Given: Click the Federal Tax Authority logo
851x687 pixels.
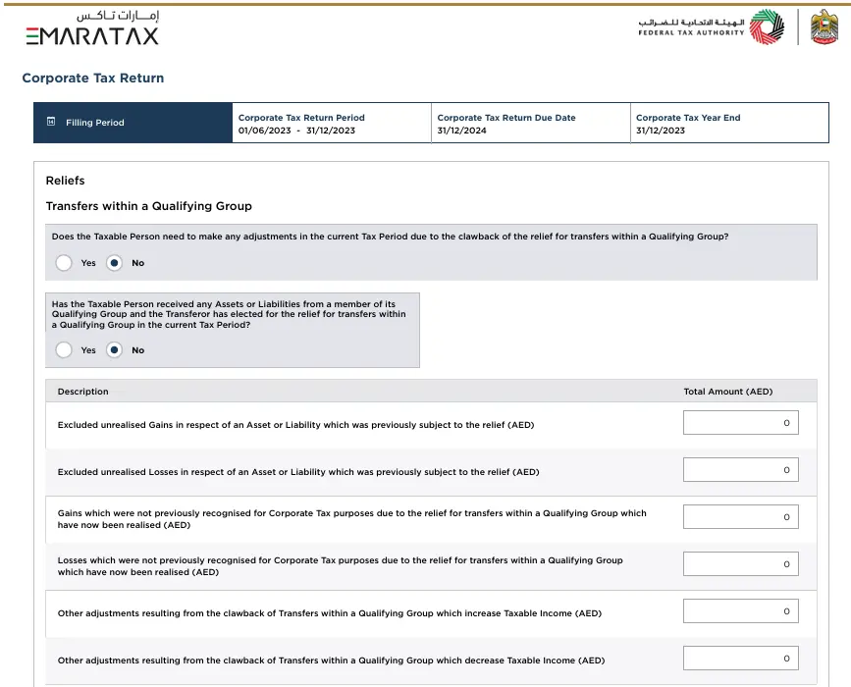Looking at the screenshot, I should point(711,27).
